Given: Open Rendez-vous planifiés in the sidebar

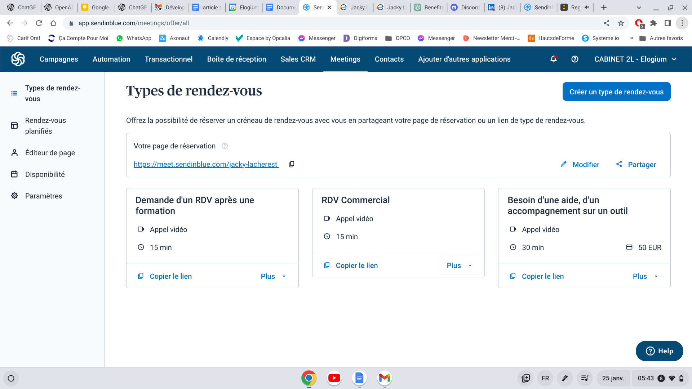Looking at the screenshot, I should (x=45, y=126).
